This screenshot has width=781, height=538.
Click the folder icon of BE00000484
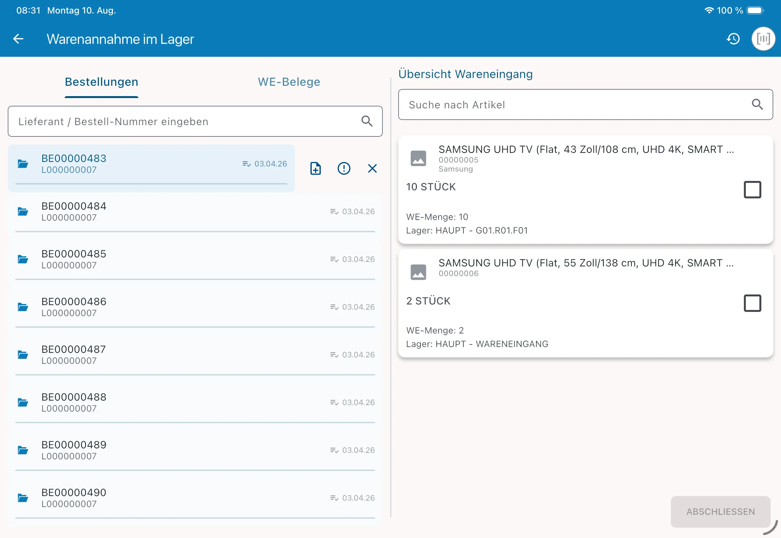(23, 211)
